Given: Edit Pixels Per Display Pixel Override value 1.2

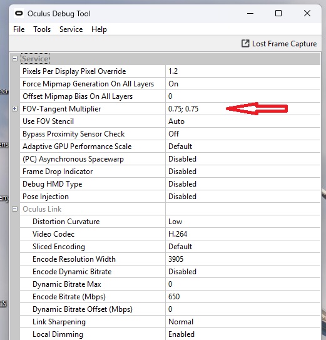Looking at the screenshot, I should click(243, 71).
